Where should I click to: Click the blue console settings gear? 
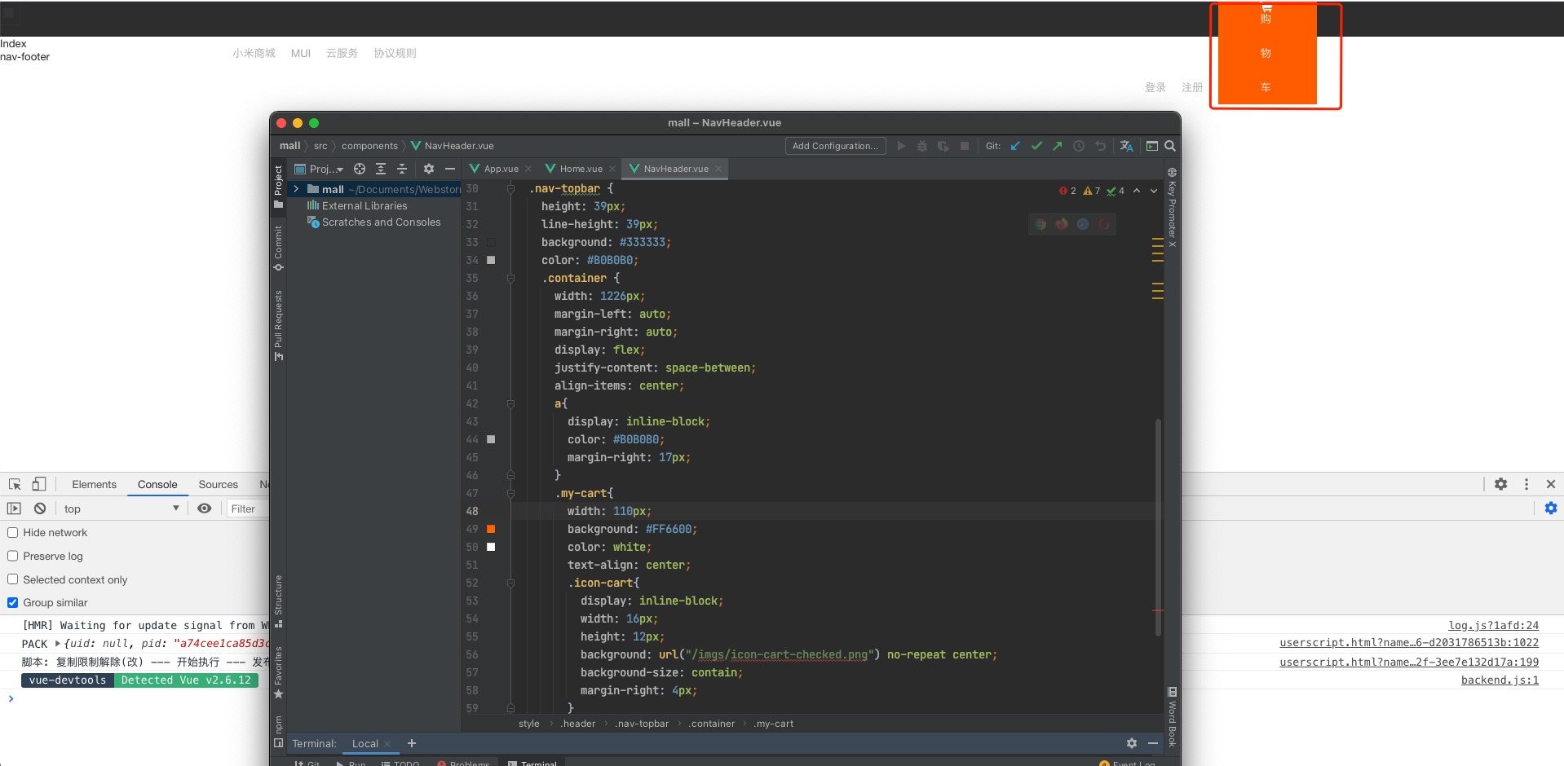[x=1551, y=508]
